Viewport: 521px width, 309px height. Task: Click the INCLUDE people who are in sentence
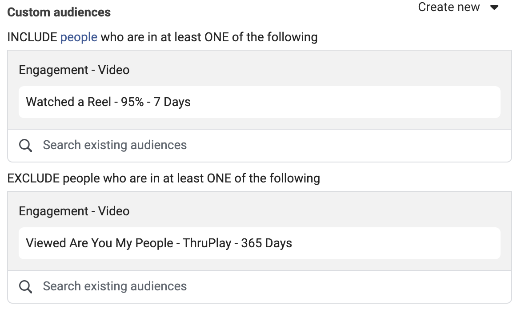(x=163, y=37)
